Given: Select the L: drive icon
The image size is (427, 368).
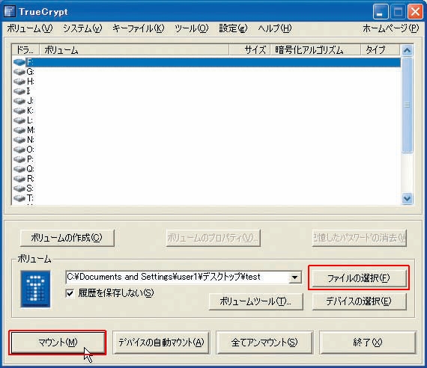Looking at the screenshot, I should coord(19,120).
